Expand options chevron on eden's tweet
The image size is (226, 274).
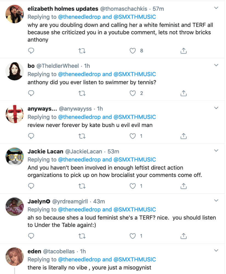pyautogui.click(x=216, y=251)
